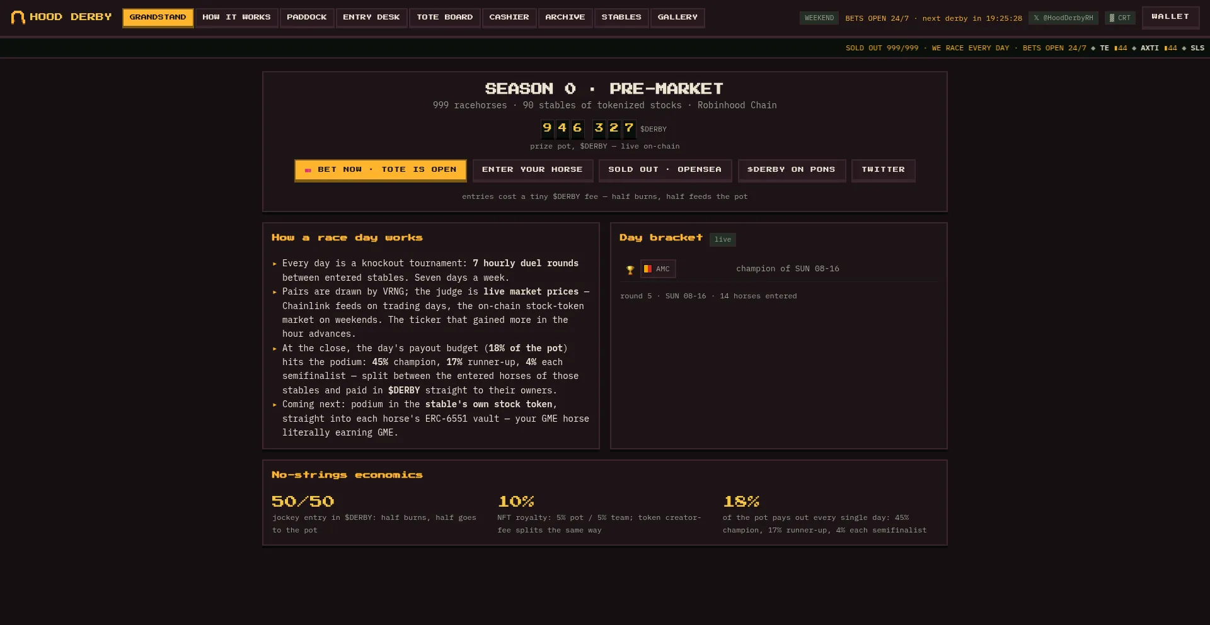
Task: Click the "Season 0 · Pre-Market" heading
Action: coord(604,89)
